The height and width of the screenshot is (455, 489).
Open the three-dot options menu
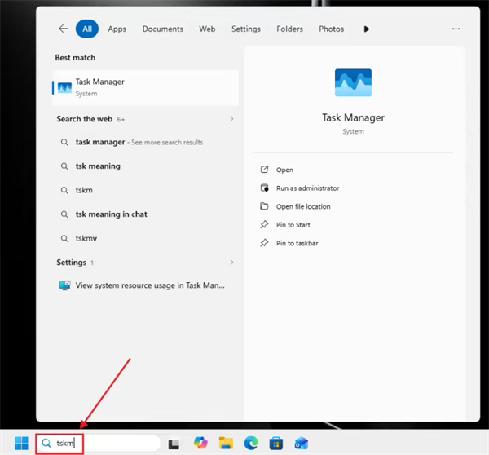456,29
